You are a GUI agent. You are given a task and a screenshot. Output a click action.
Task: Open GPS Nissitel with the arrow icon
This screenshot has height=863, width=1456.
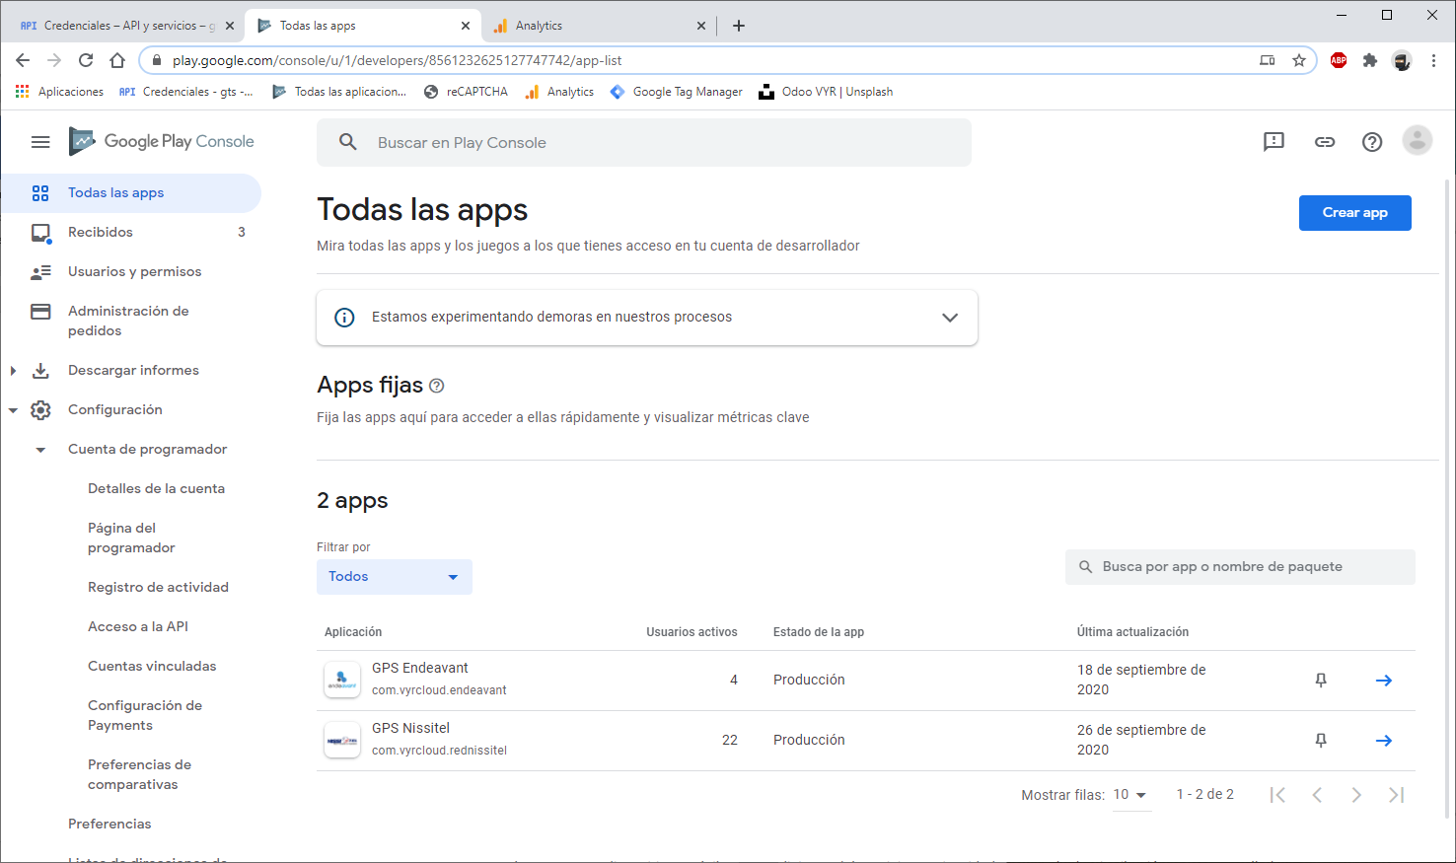(x=1383, y=741)
